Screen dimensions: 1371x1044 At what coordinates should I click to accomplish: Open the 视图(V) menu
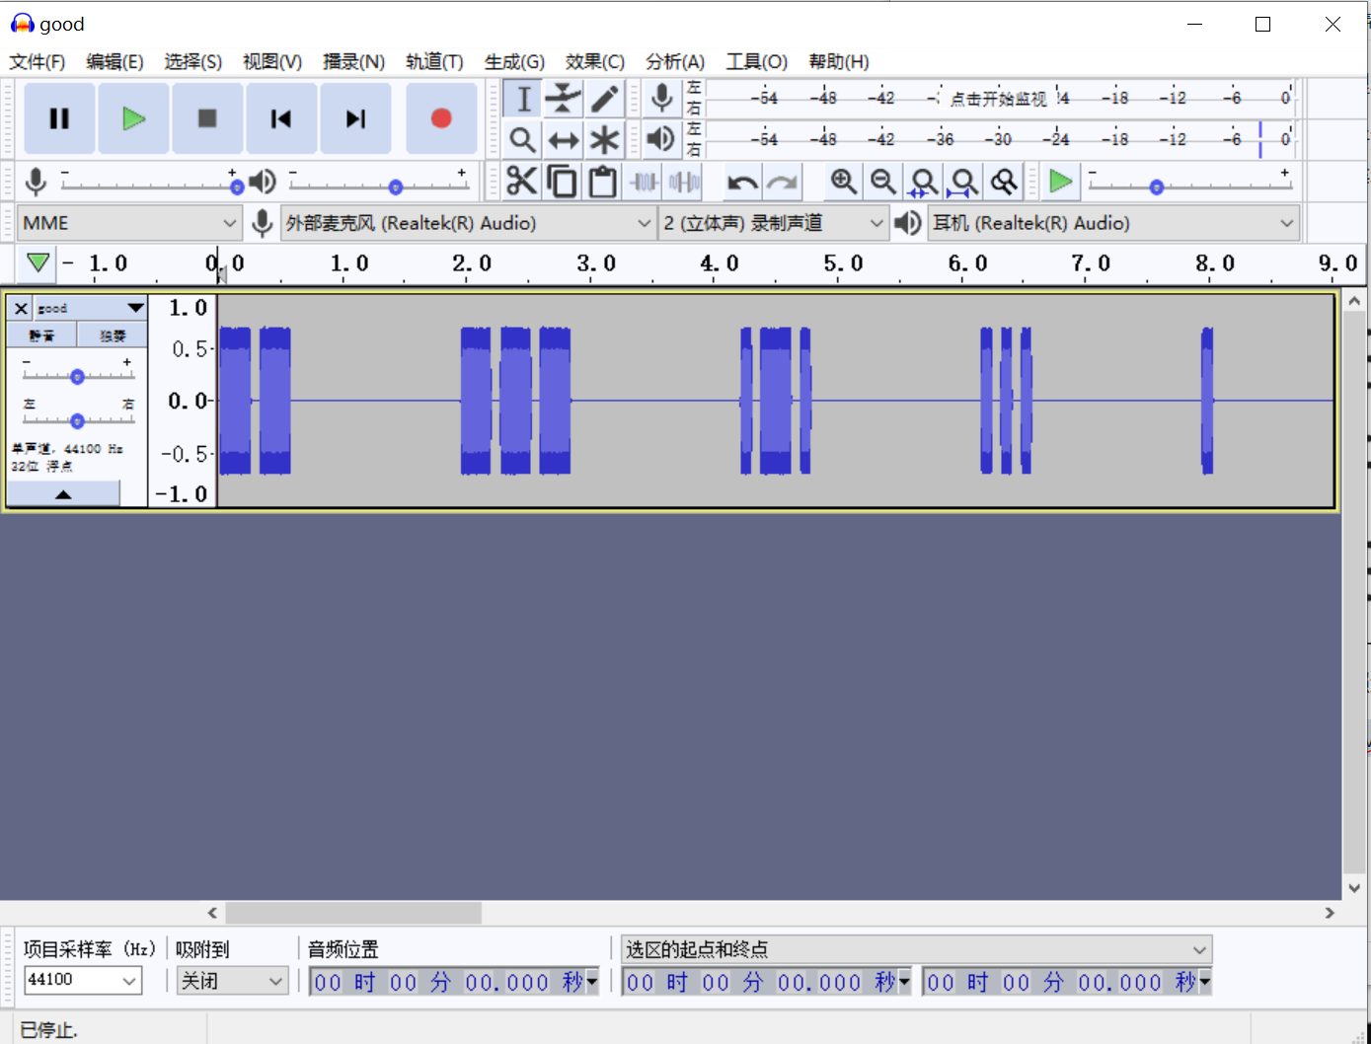(272, 61)
